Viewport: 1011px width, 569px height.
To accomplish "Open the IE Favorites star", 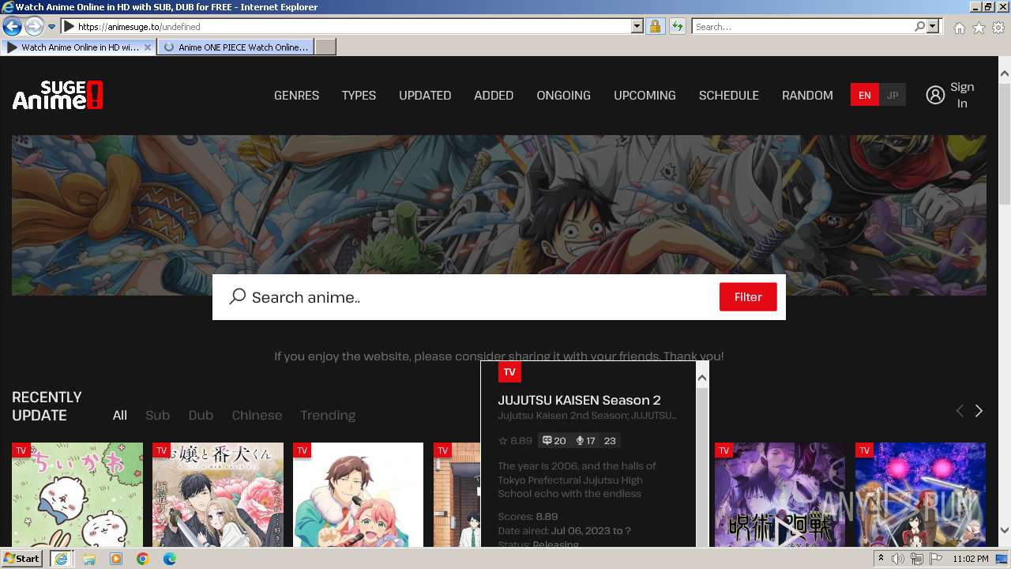I will coord(979,28).
